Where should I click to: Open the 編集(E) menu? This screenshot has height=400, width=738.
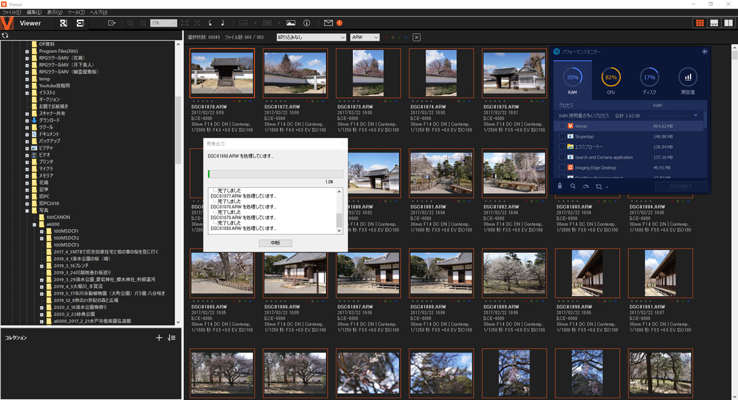(34, 12)
